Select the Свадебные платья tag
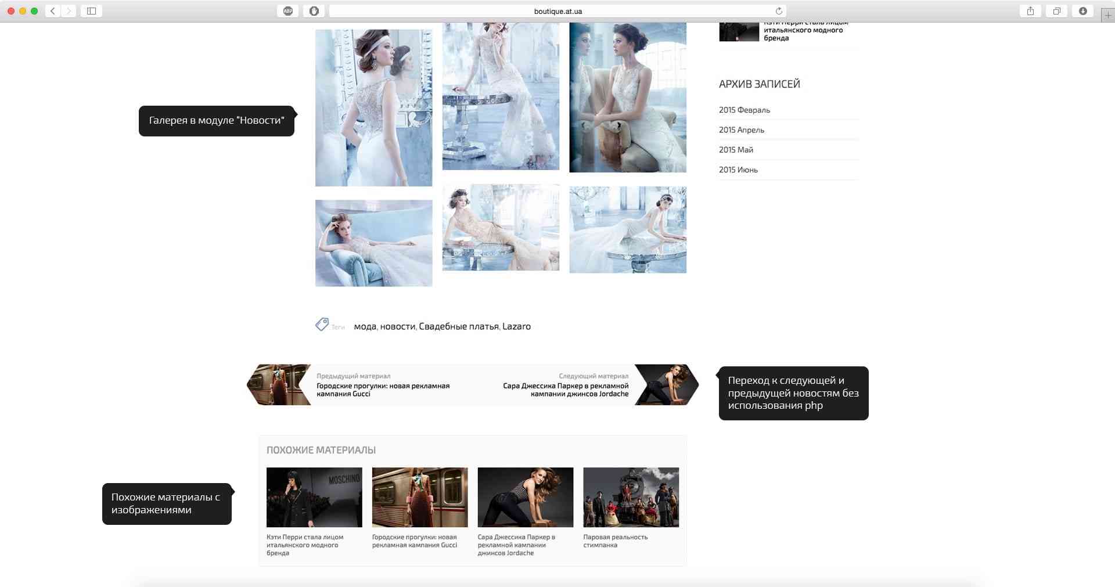This screenshot has height=587, width=1115. coord(459,326)
